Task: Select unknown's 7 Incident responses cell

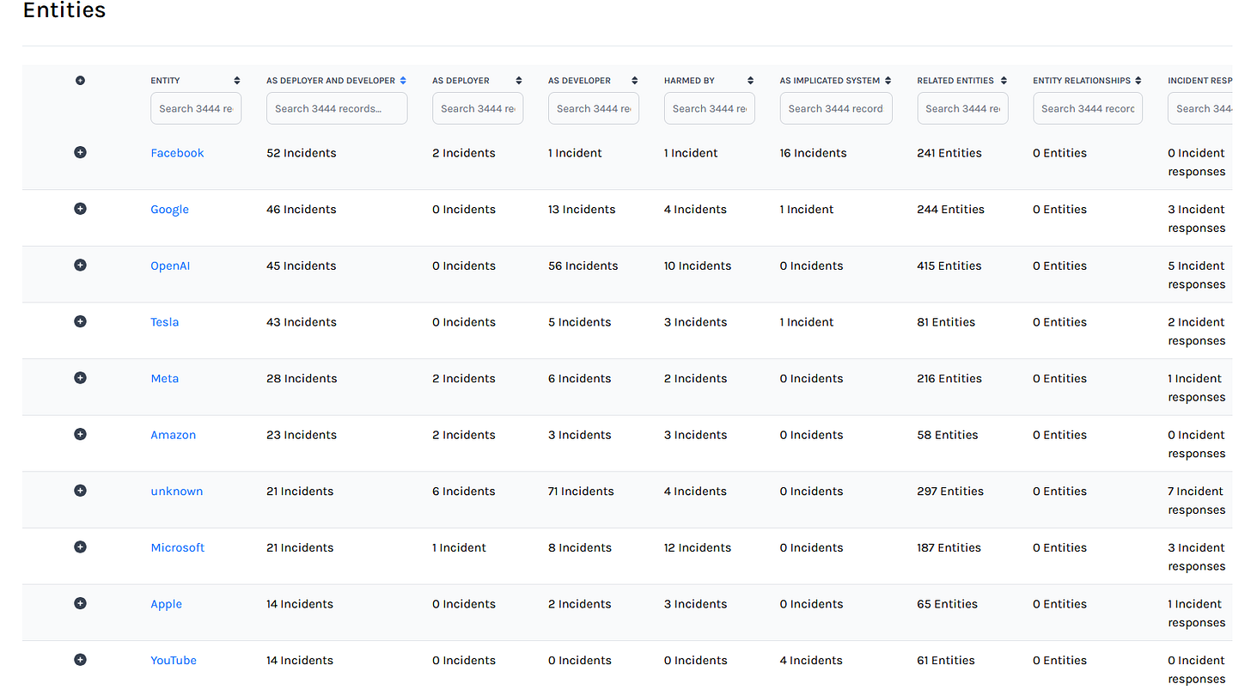Action: tap(1196, 500)
